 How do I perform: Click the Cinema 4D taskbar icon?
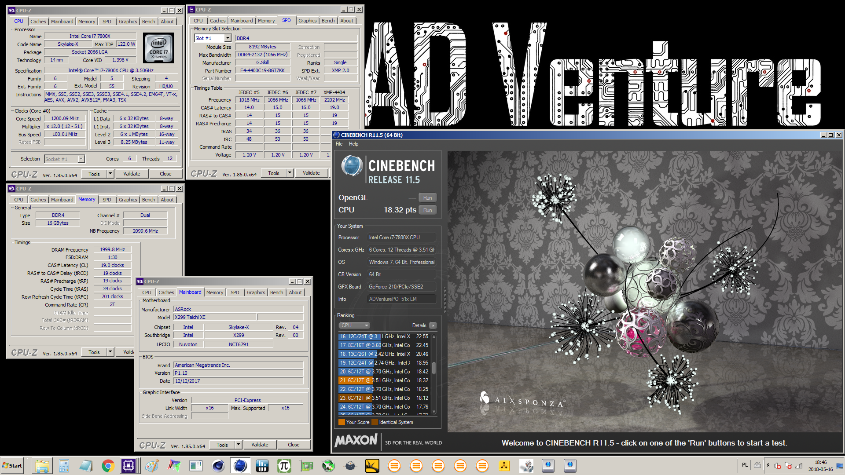(x=218, y=465)
